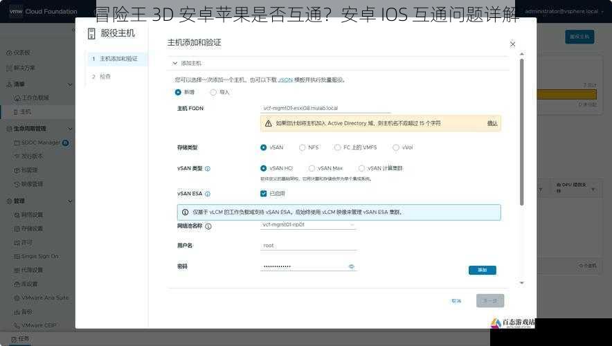Click the vmw Cloud Foundation logo
Image resolution: width=612 pixels, height=346 pixels.
(x=43, y=11)
